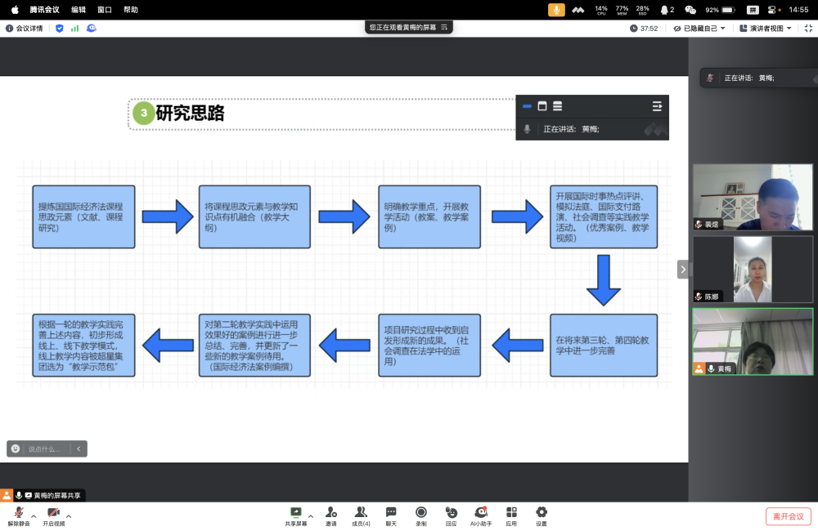Expand the 演讲者视图 view dropdown
Viewport: 818px width, 531px height.
tap(770, 28)
